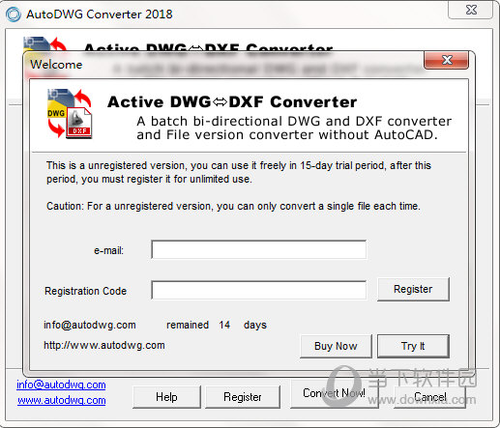Image resolution: width=500 pixels, height=428 pixels.
Task: Click the "Registration Code" label
Action: pos(85,291)
